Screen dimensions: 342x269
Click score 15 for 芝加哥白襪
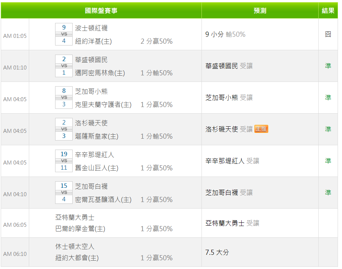[64, 186]
